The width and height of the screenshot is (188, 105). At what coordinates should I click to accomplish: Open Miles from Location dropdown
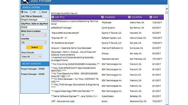tap(34, 35)
